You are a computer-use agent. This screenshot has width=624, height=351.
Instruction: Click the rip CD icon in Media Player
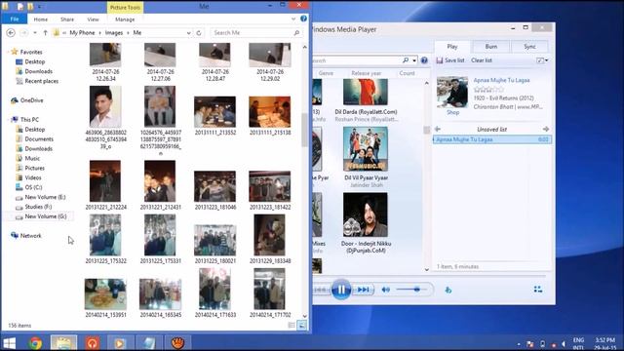click(448, 290)
